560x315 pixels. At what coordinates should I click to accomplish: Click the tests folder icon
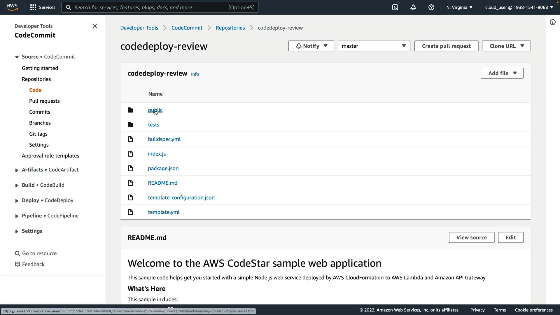coord(130,125)
